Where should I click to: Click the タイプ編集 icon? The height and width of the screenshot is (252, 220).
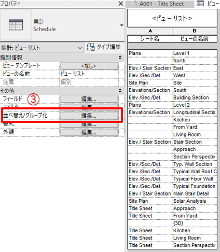tap(91, 47)
